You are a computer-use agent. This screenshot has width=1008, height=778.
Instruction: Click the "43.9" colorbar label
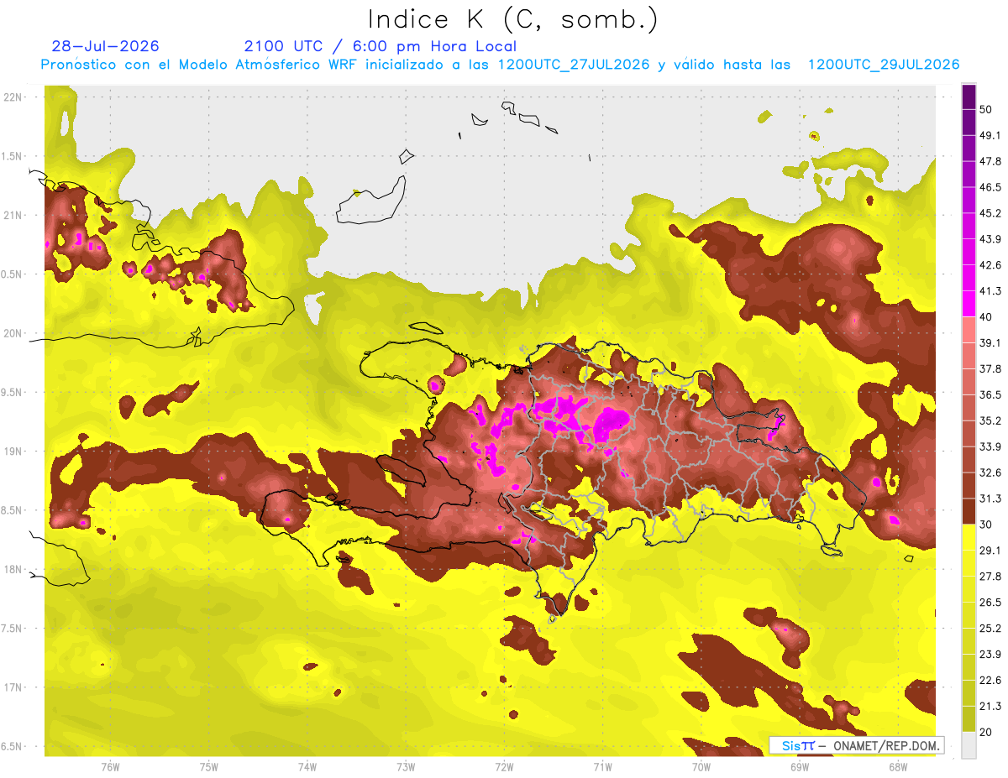click(x=991, y=239)
